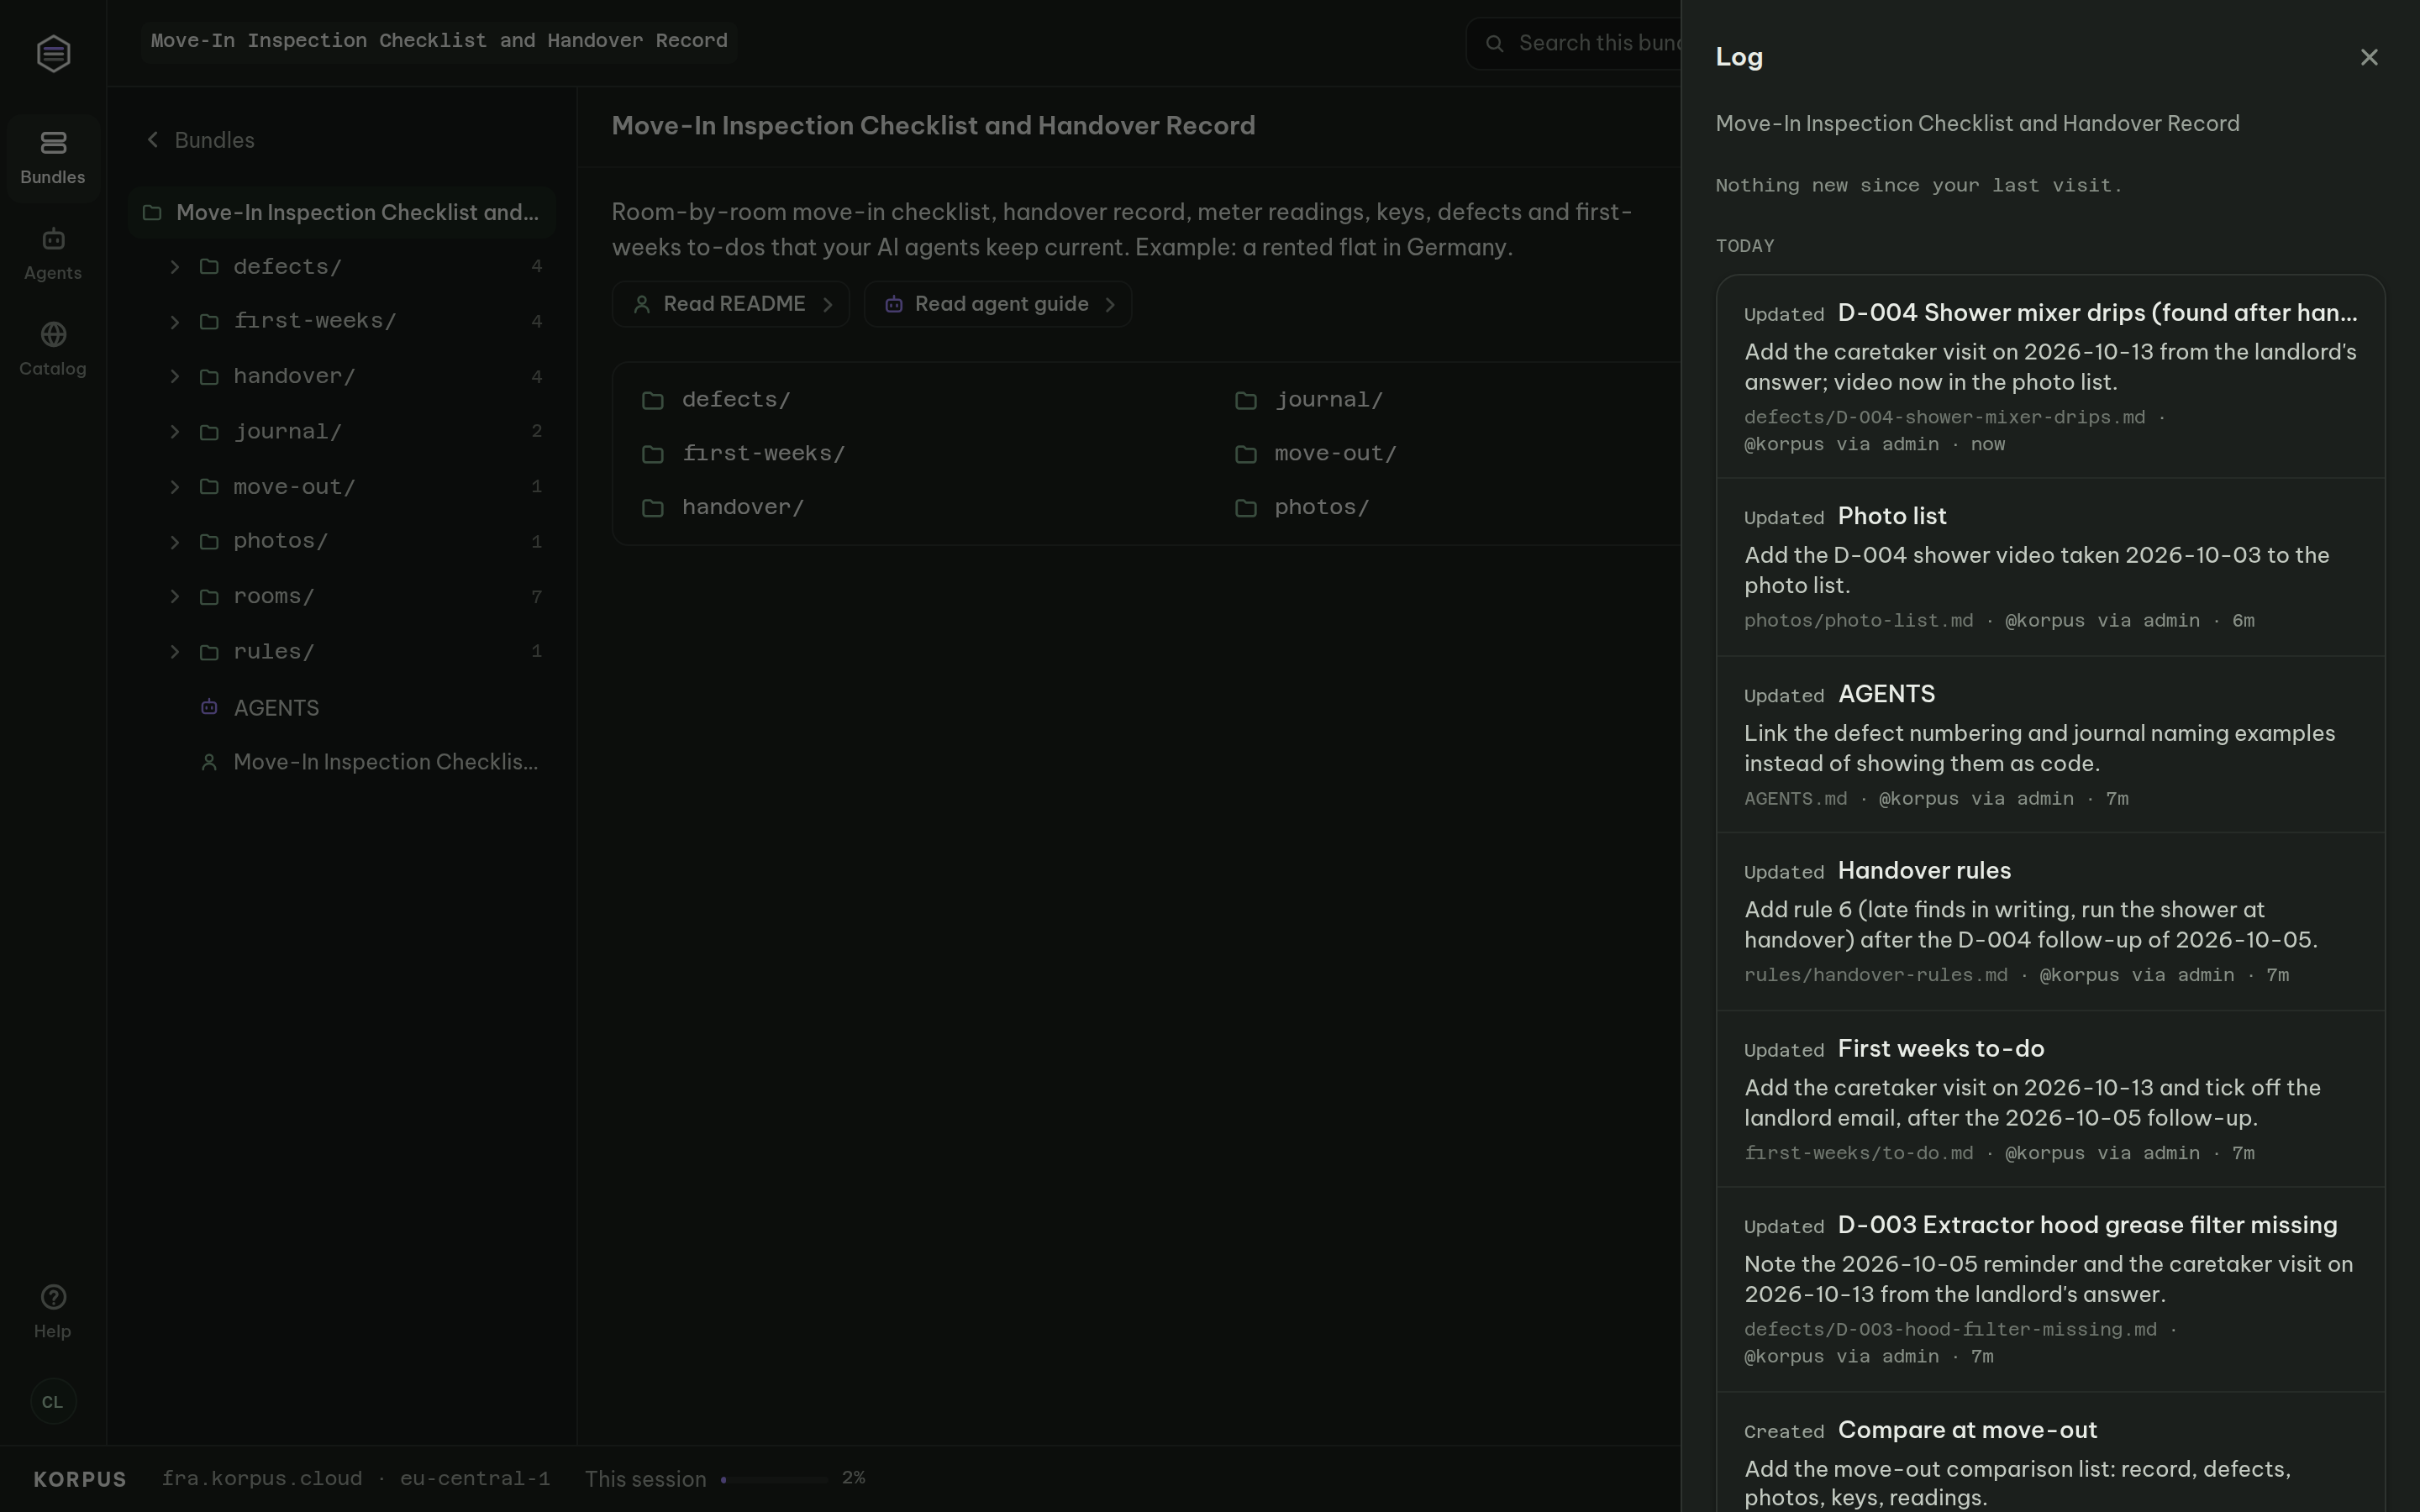Click the CL user avatar
The height and width of the screenshot is (1512, 2420).
(x=53, y=1401)
